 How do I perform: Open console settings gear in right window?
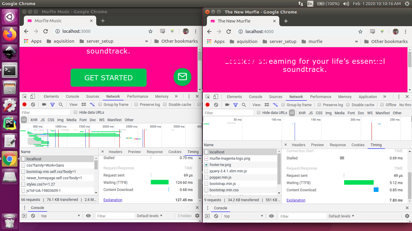pos(407,216)
